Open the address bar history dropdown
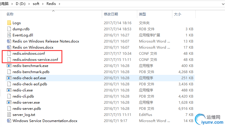This screenshot has height=127, width=225. (x=223, y=4)
